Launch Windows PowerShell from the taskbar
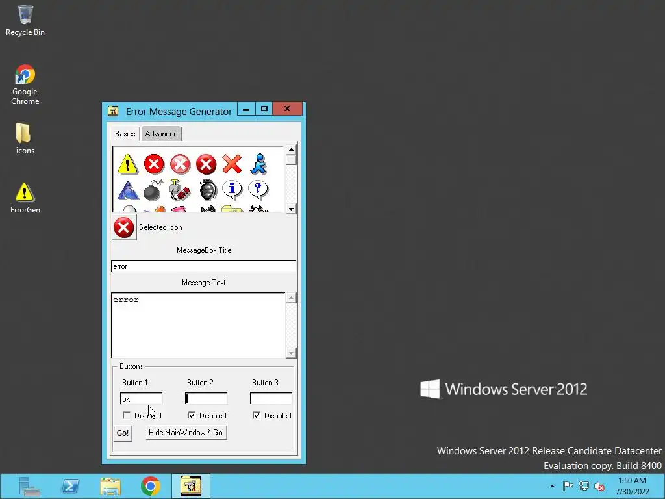The image size is (665, 499). 70,486
